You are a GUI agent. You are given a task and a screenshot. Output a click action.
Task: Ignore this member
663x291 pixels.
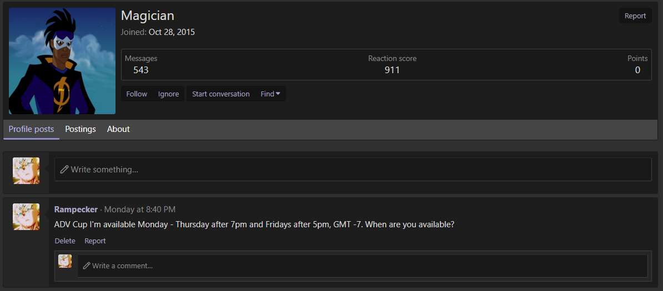pos(168,94)
